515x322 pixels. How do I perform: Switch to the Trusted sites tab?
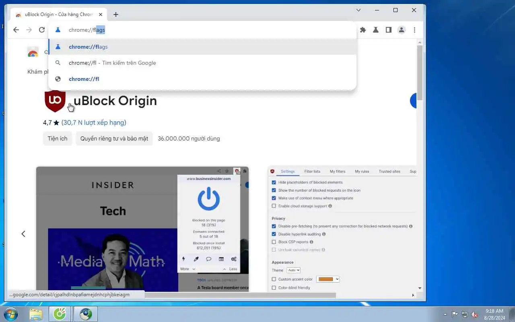tap(389, 171)
